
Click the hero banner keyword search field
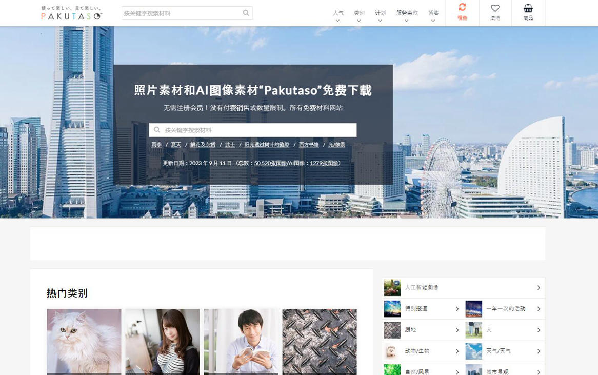253,130
